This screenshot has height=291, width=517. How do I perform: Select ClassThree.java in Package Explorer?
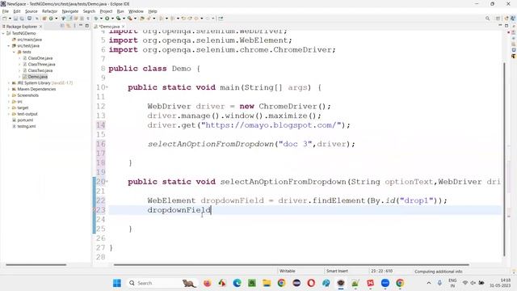click(41, 65)
